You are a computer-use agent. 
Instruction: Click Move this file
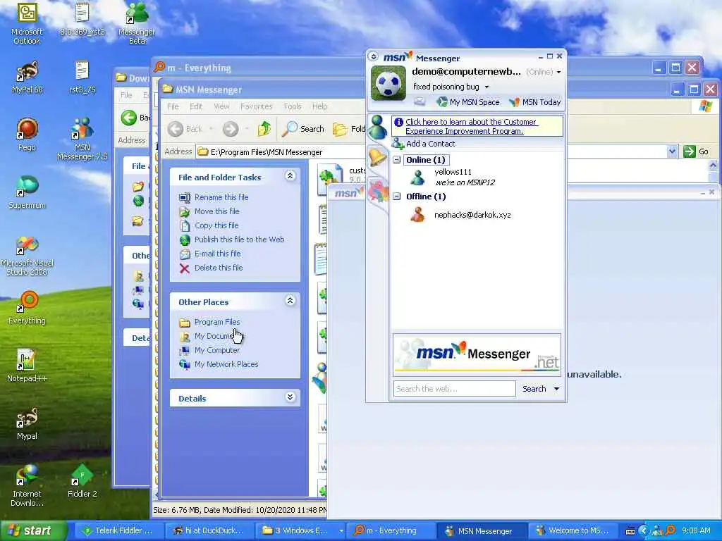[217, 211]
